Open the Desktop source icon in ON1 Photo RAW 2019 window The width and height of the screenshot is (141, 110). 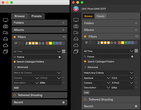(76, 20)
